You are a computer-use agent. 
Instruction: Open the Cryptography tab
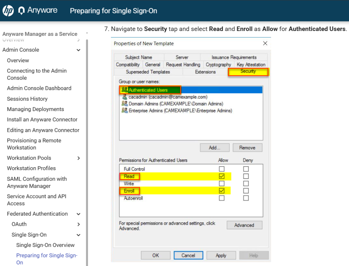point(218,65)
